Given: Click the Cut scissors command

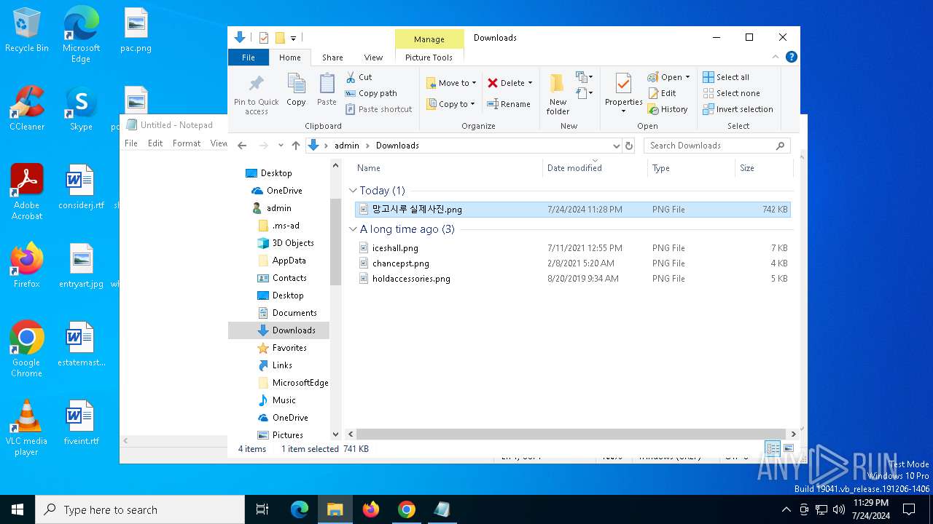Looking at the screenshot, I should coord(359,77).
